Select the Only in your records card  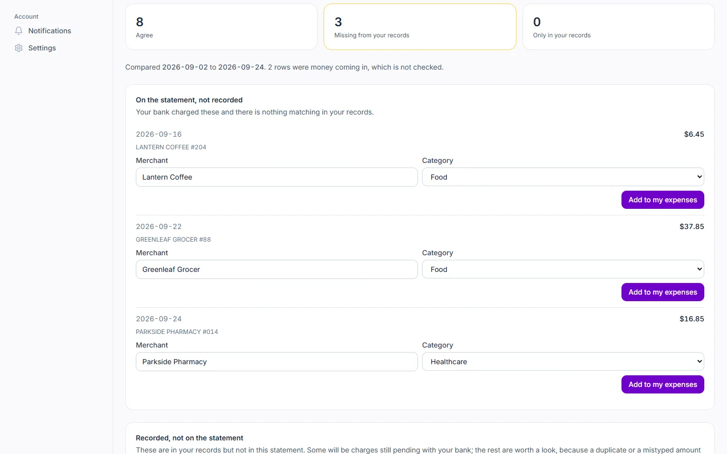click(618, 27)
